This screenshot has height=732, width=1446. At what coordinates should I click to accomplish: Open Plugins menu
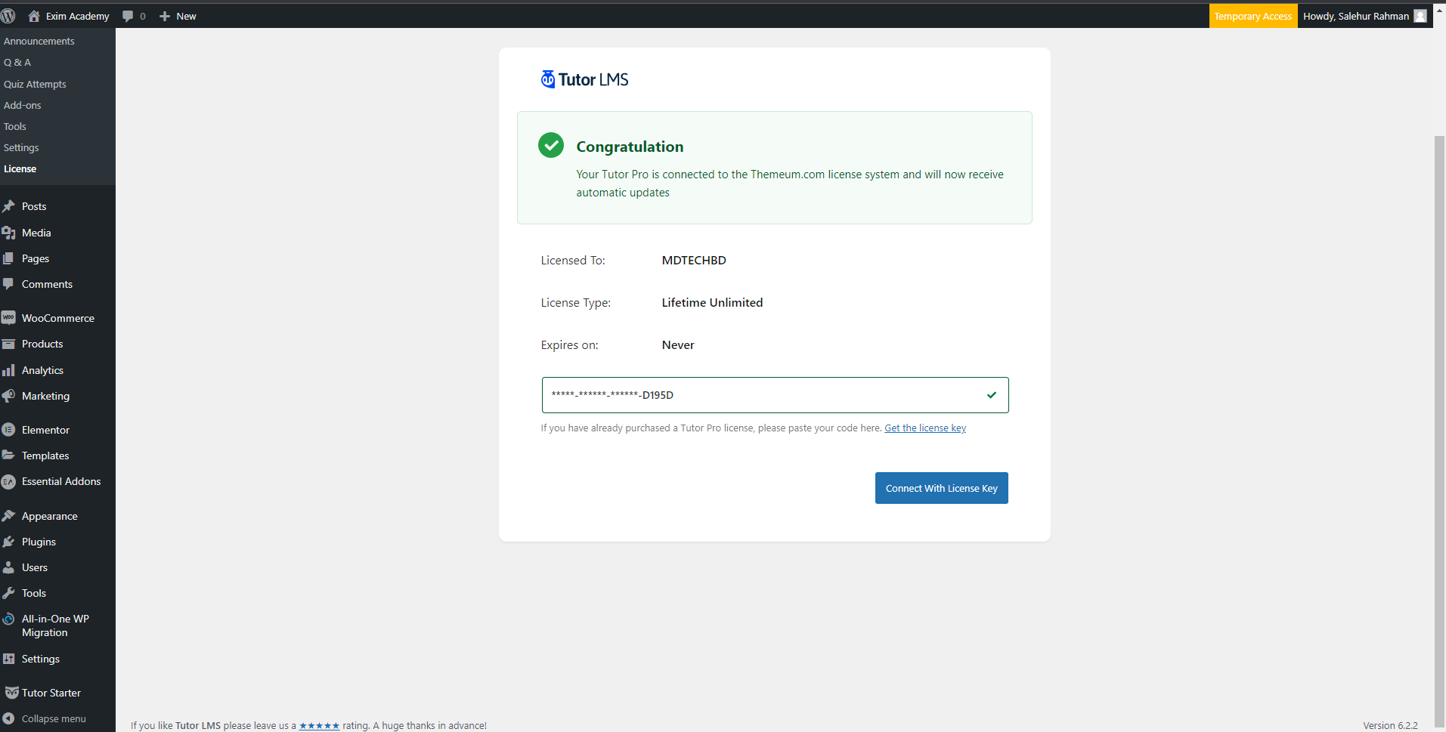(x=39, y=542)
